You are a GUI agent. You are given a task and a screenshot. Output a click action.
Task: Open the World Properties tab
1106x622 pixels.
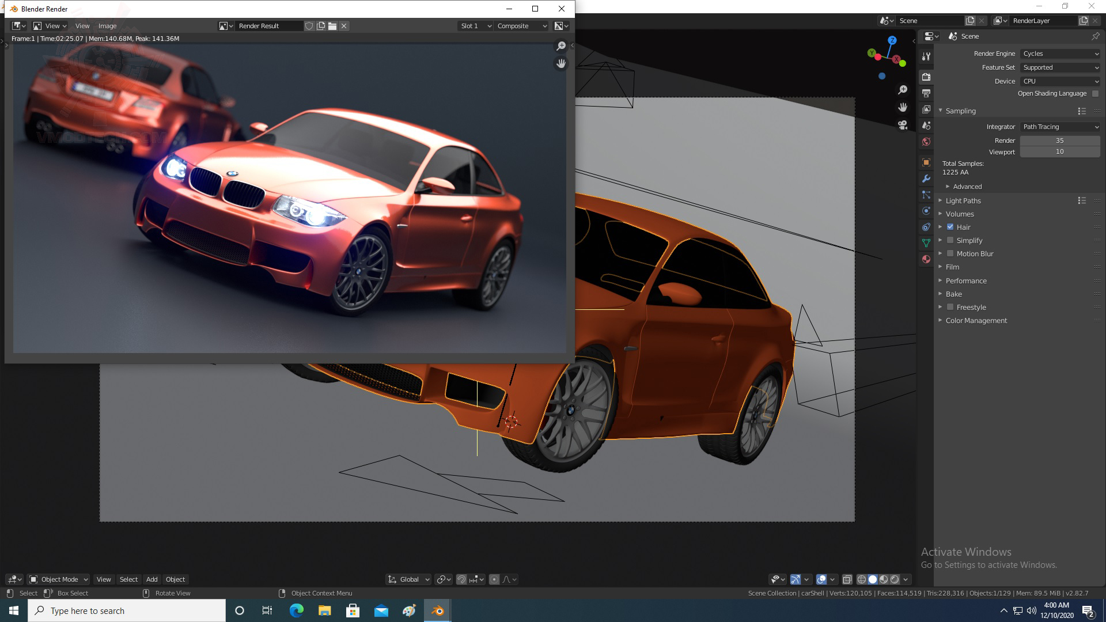point(926,142)
